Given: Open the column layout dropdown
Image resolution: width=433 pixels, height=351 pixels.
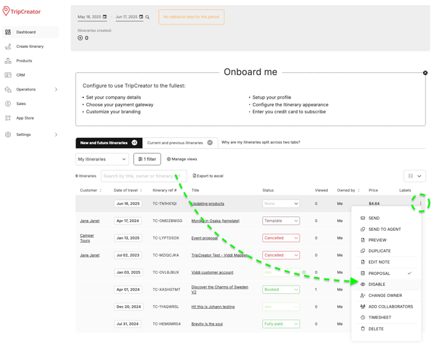Looking at the screenshot, I should pyautogui.click(x=415, y=176).
